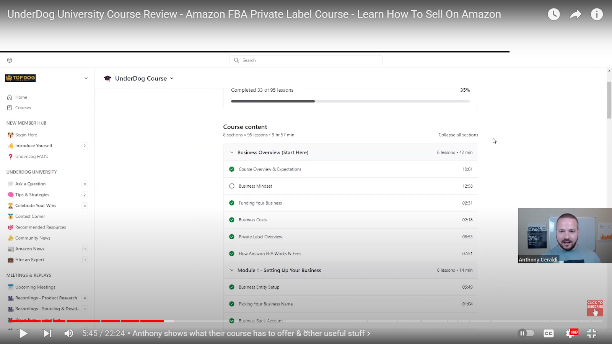
Task: Click the Contest Corner medal icon
Action: (x=10, y=216)
